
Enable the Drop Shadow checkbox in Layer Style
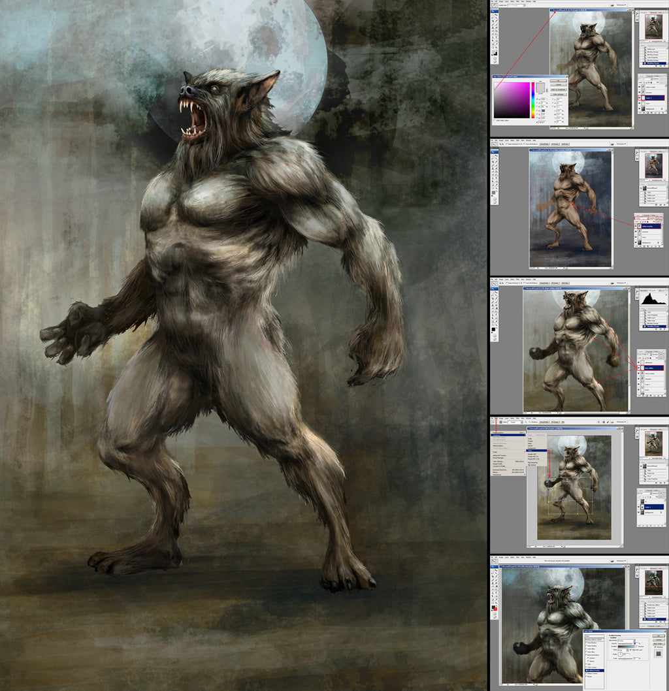(586, 643)
